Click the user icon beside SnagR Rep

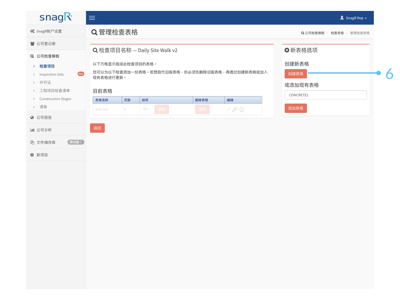pos(342,18)
